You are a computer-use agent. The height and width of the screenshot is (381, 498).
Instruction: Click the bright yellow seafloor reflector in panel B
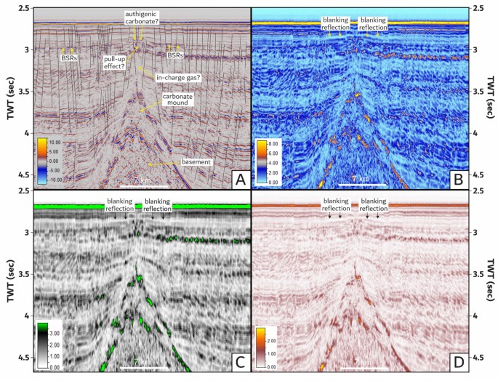pos(360,23)
